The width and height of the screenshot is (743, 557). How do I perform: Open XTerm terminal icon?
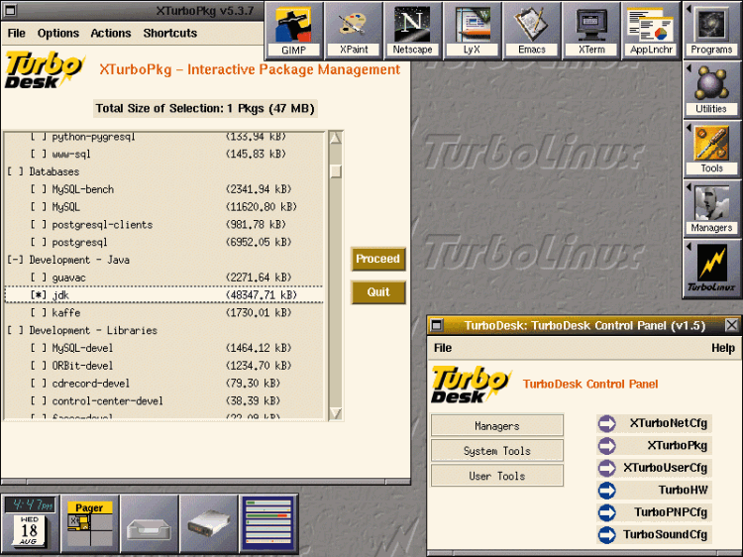(x=590, y=30)
